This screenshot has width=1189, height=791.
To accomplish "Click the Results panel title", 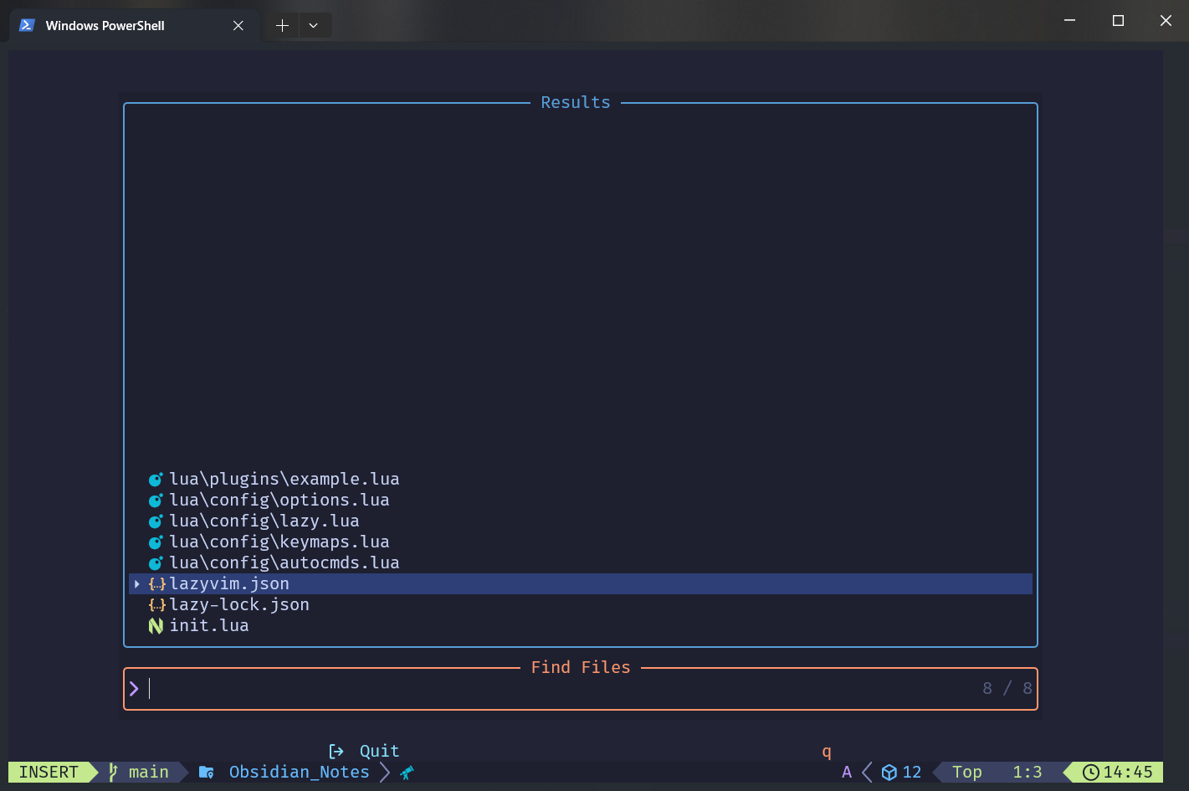I will 576,102.
